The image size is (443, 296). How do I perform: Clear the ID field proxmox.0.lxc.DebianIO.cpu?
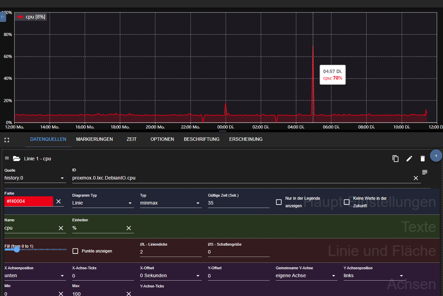coord(416,178)
